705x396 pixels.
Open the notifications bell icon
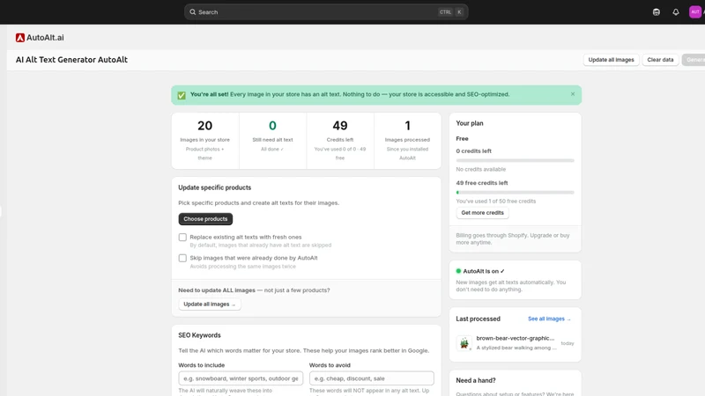676,12
